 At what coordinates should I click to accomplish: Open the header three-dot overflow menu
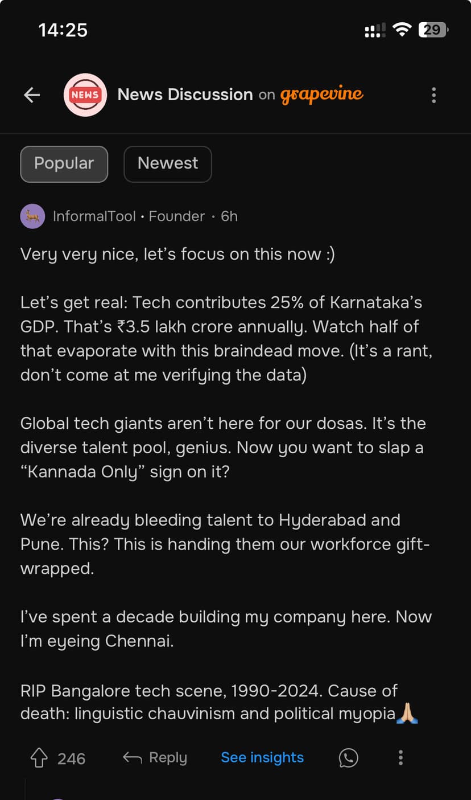434,95
